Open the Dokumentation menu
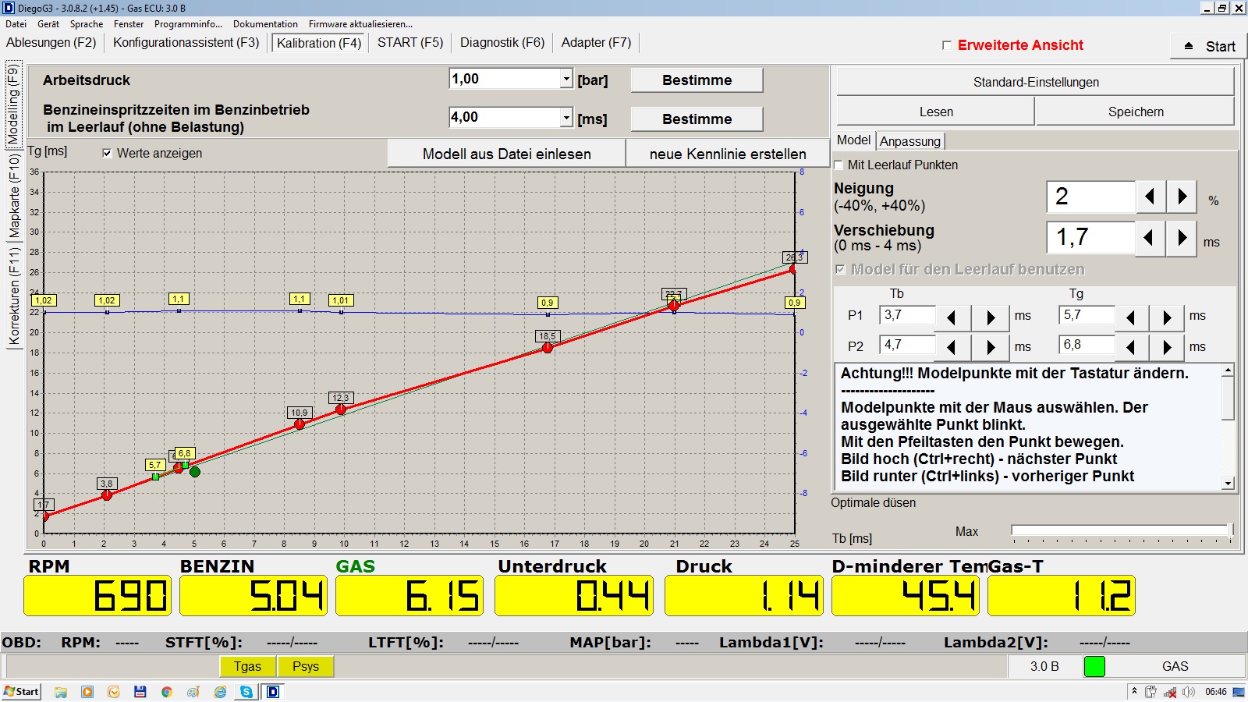This screenshot has width=1248, height=702. coord(265,24)
